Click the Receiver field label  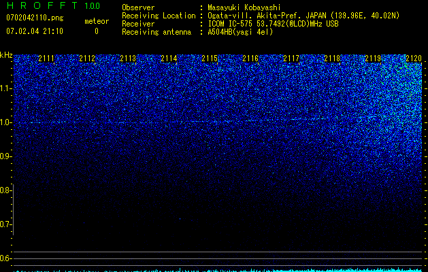(138, 24)
